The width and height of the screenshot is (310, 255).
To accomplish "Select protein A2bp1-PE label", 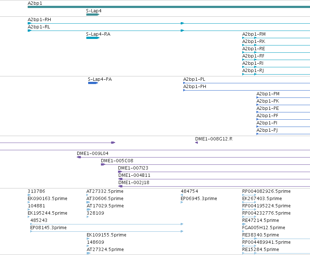I will (268, 108).
